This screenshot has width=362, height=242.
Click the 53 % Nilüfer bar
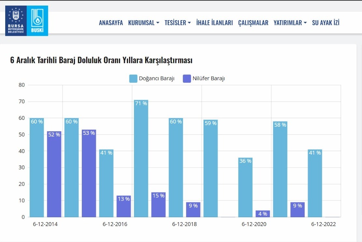pyautogui.click(x=89, y=174)
